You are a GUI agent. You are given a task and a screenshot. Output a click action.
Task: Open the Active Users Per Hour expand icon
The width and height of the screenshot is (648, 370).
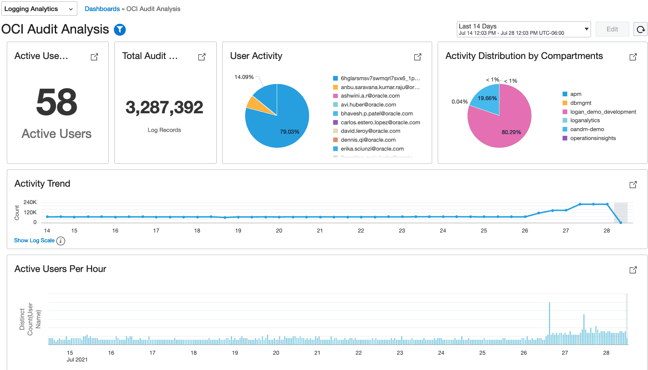(x=633, y=270)
